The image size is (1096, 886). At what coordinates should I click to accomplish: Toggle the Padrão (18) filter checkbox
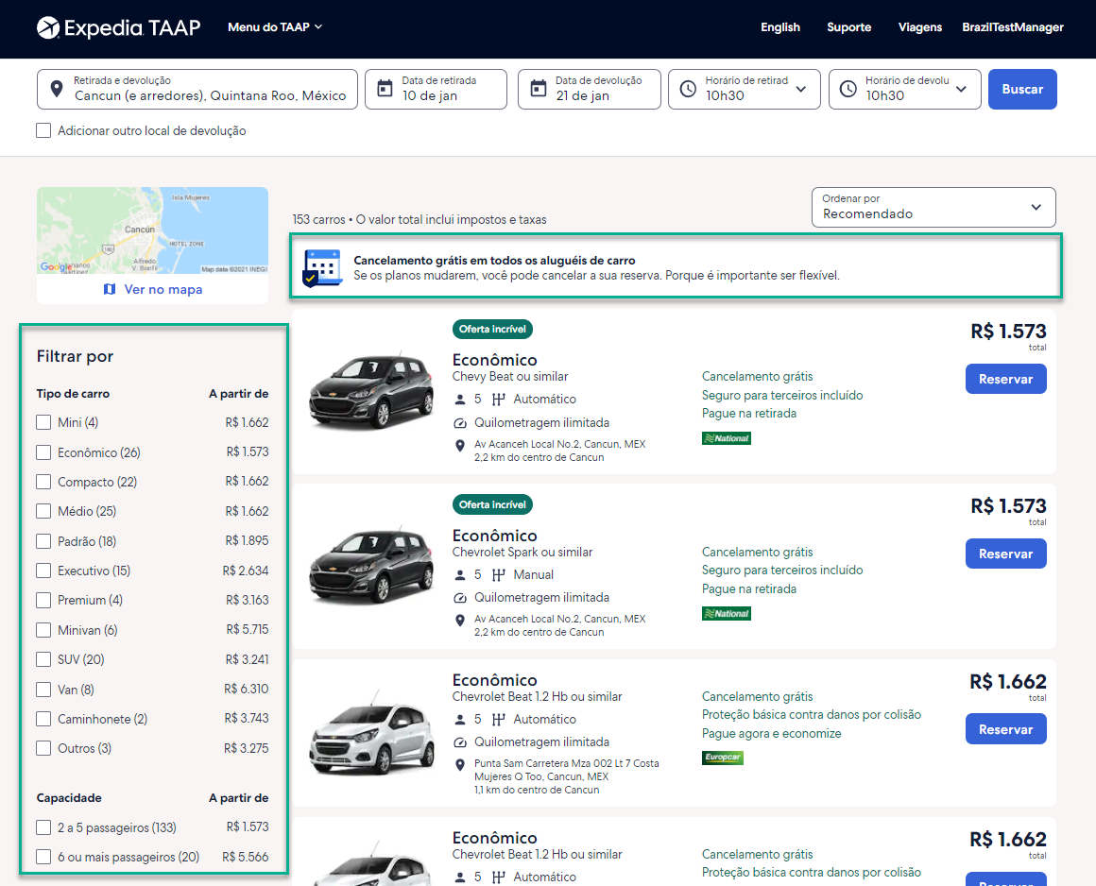coord(43,541)
